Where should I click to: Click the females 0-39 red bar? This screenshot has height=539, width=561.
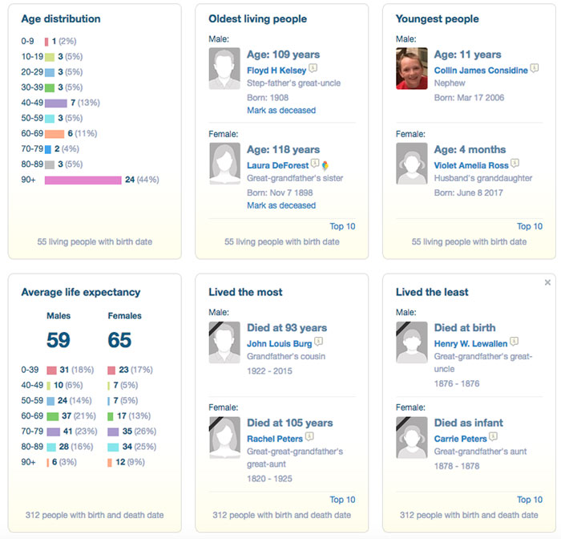point(111,371)
